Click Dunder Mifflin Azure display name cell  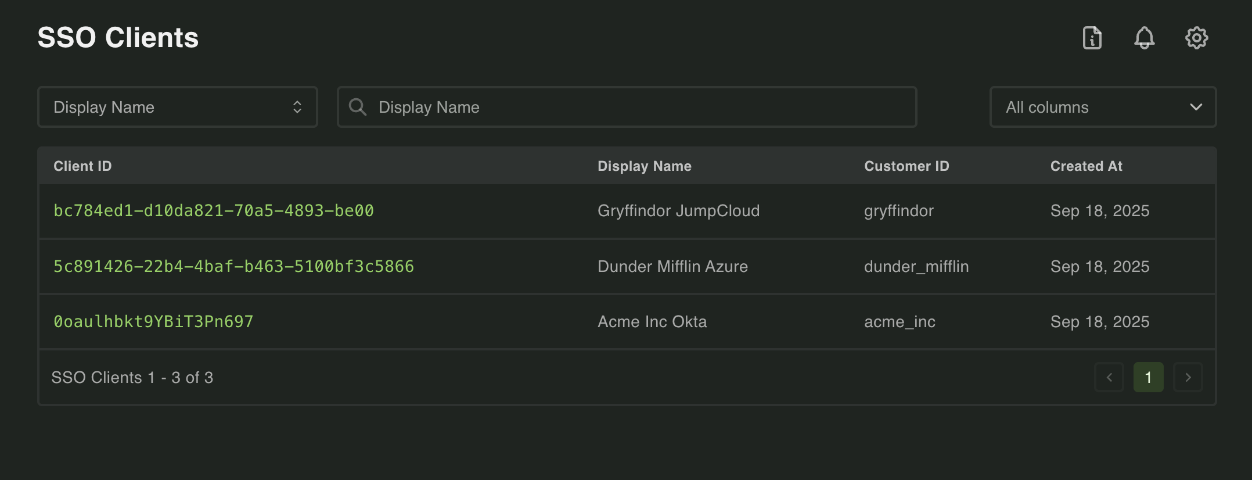pyautogui.click(x=672, y=266)
